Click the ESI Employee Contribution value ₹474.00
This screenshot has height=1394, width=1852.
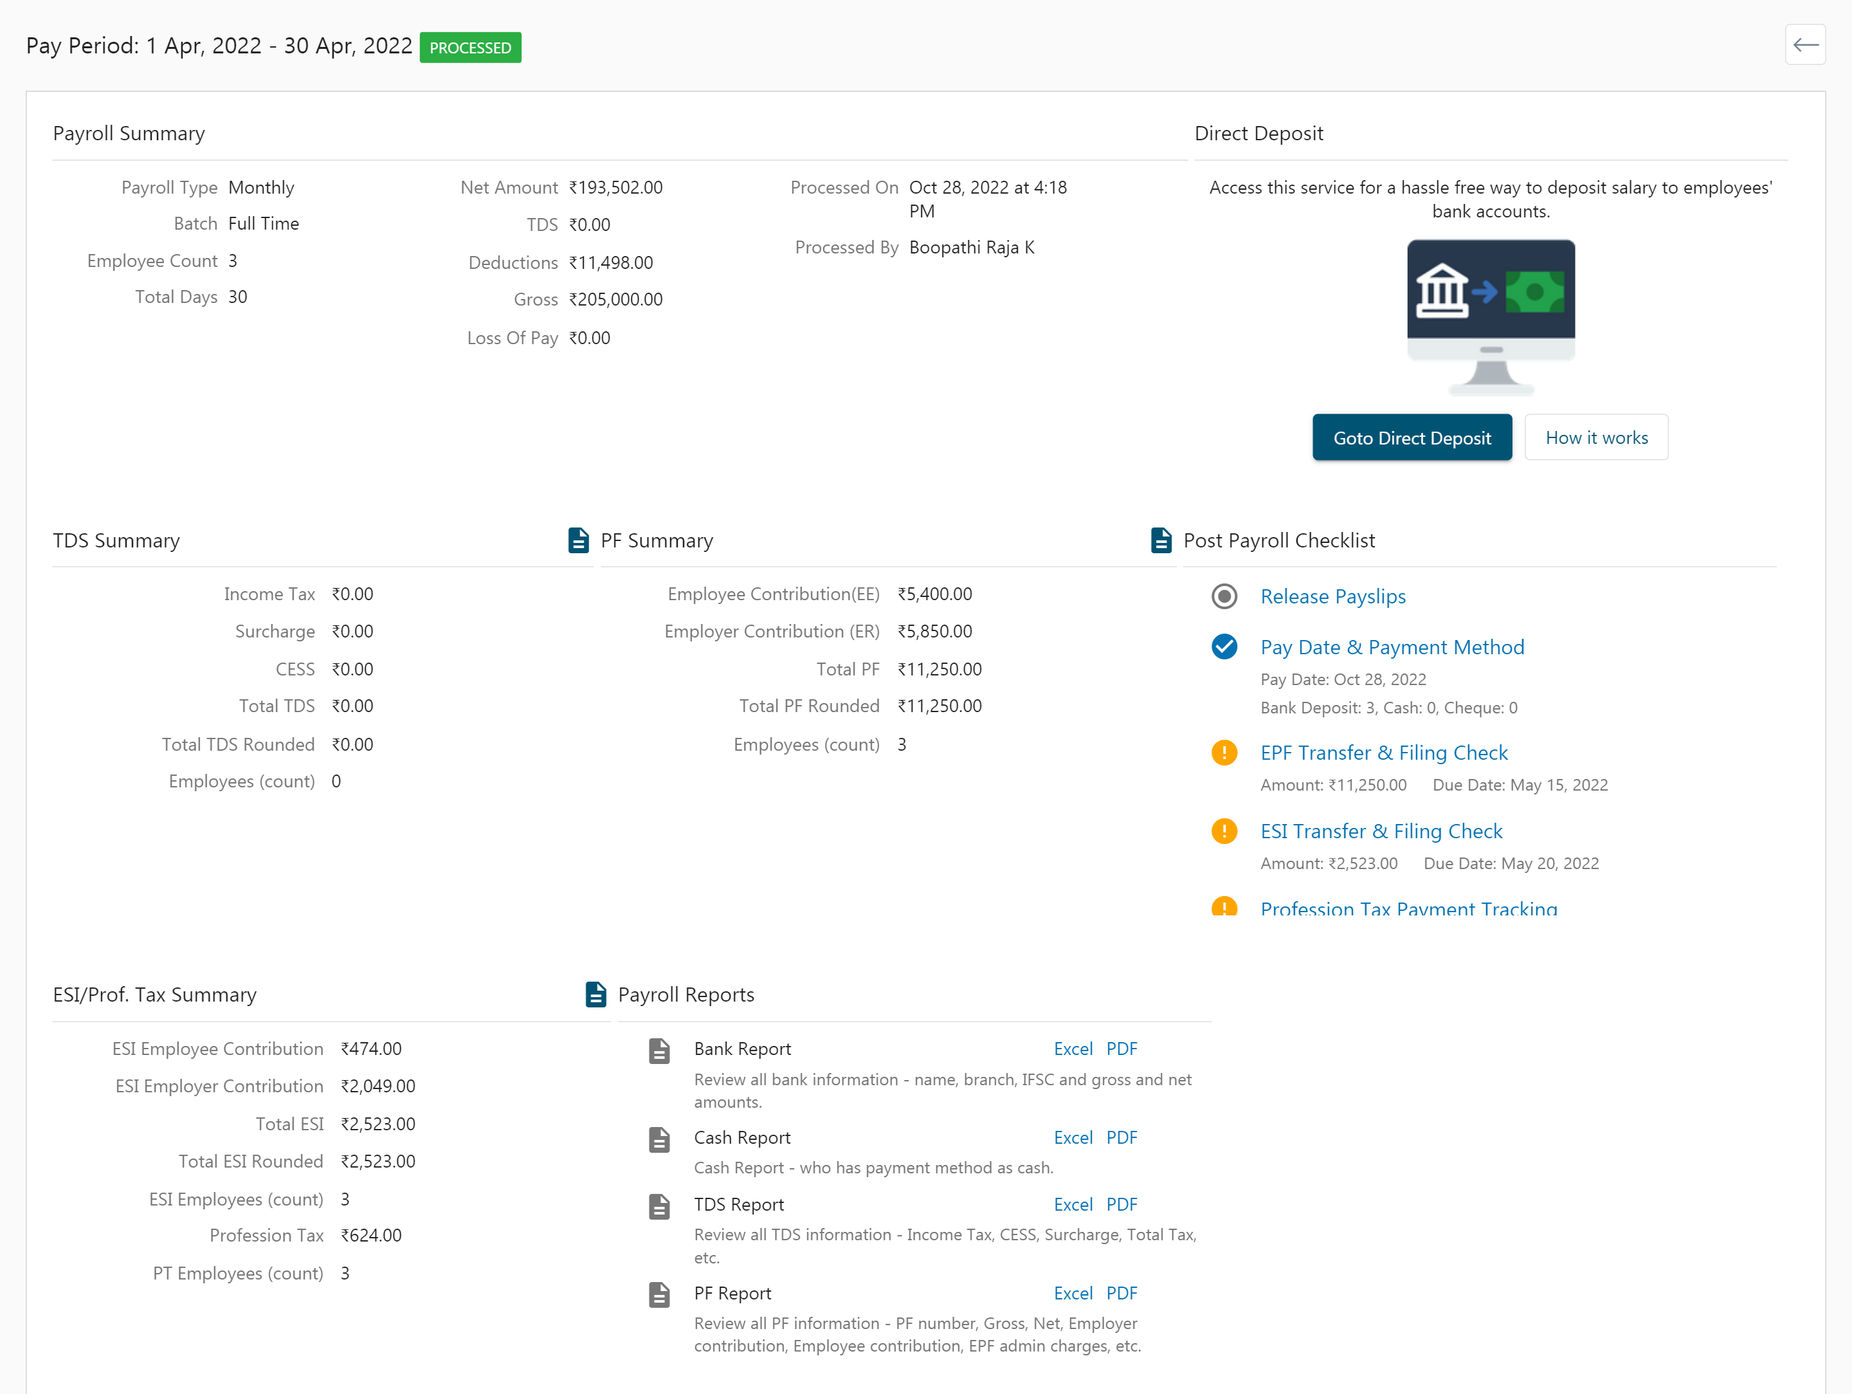point(371,1049)
